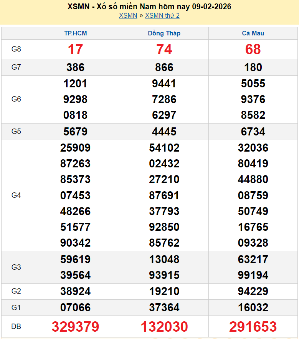Screen dimensions: 299x339
Task: Click the TP.HCM column header link
Action: tap(75, 33)
